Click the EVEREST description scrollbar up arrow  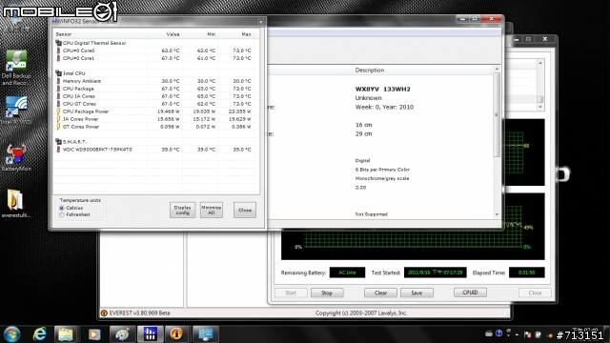[x=497, y=69]
